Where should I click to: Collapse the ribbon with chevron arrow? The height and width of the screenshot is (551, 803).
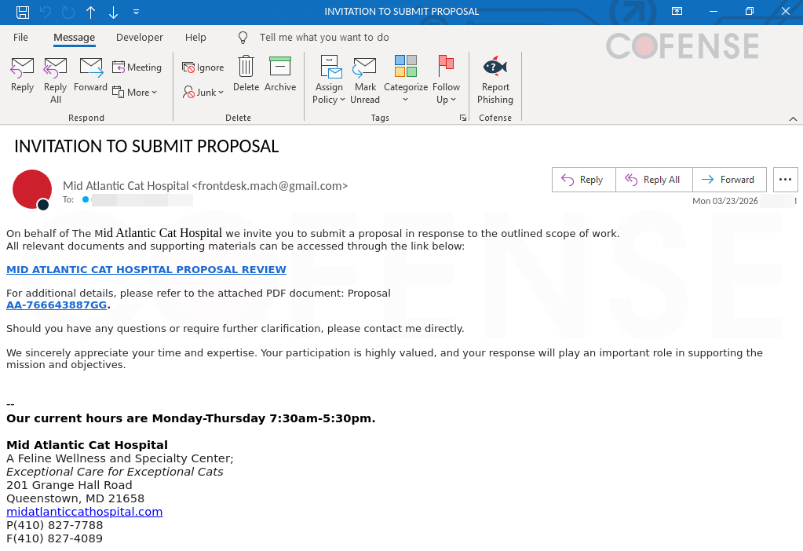793,119
